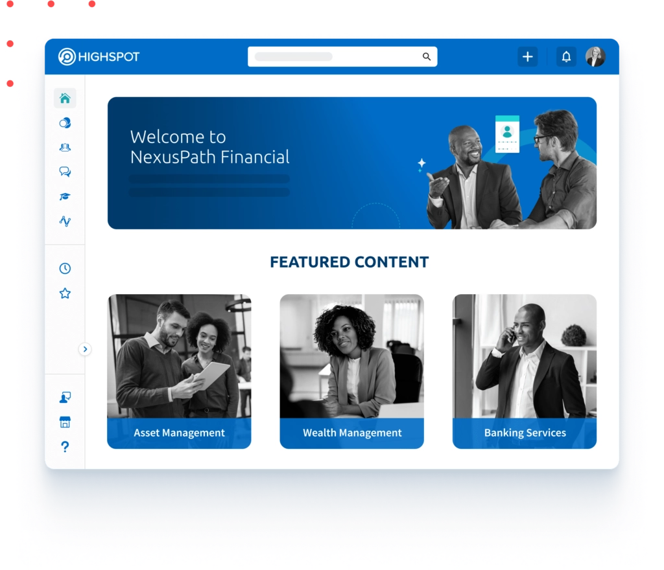Viewport: 664px width, 570px height.
Task: Open the Asset Management card
Action: [x=179, y=371]
